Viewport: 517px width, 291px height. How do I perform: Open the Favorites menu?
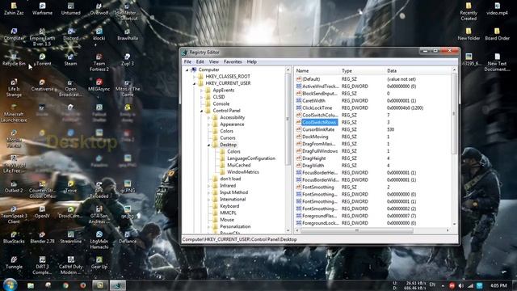(233, 61)
